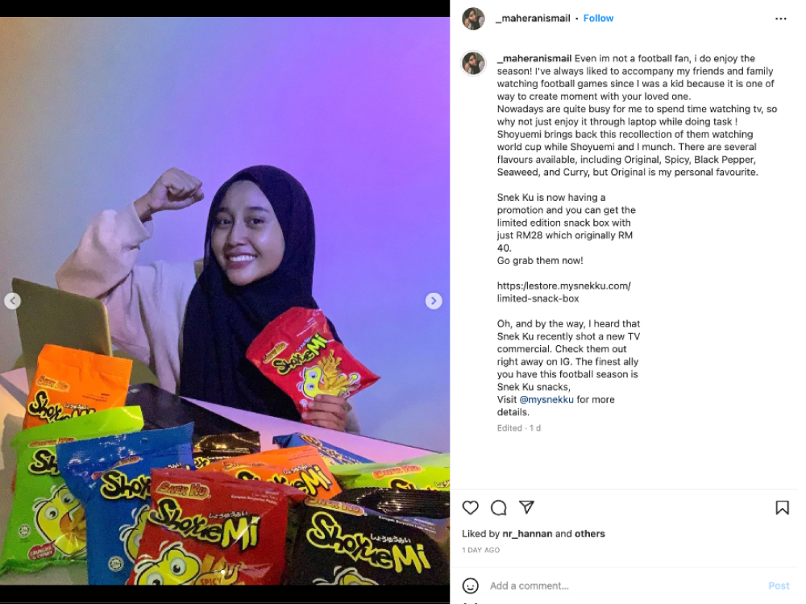Open _maheranismail profile from header username
Viewport: 806px width, 604px height.
(533, 19)
